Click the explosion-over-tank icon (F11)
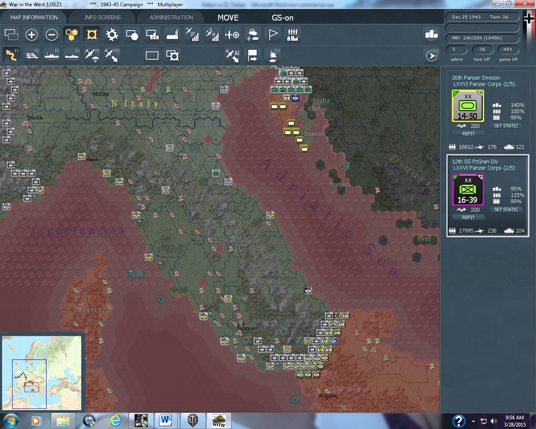Image resolution: width=536 pixels, height=429 pixels. 273,55
